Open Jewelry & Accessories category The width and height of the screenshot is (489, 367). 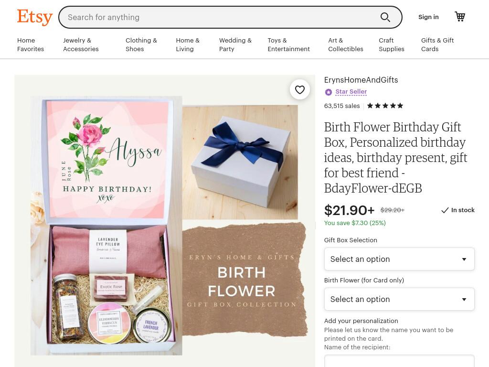pyautogui.click(x=81, y=44)
